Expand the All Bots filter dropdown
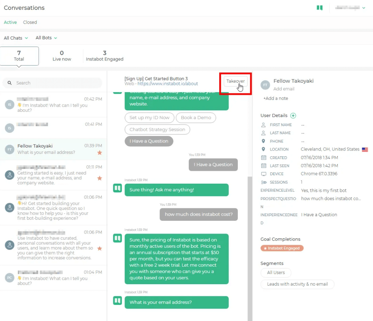 tap(46, 38)
